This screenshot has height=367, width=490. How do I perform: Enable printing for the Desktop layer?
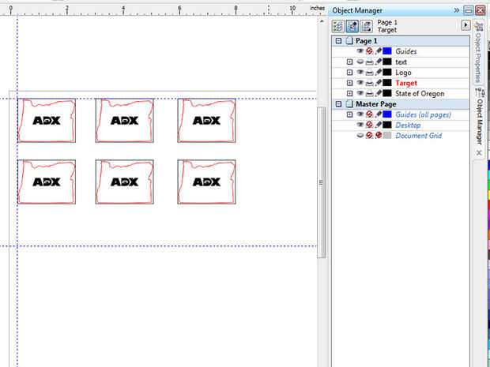pyautogui.click(x=369, y=125)
